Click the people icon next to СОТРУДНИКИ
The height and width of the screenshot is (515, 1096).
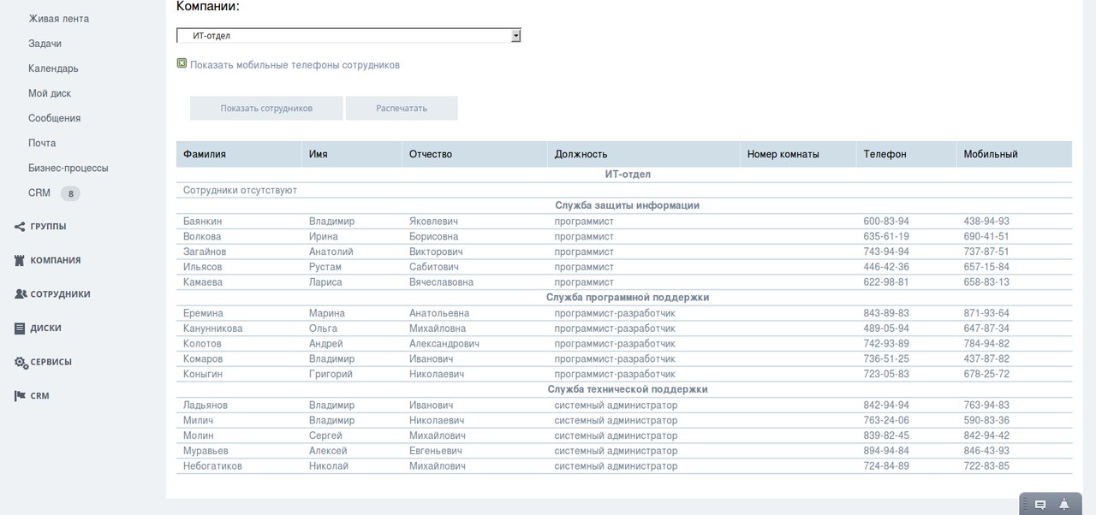click(x=21, y=293)
